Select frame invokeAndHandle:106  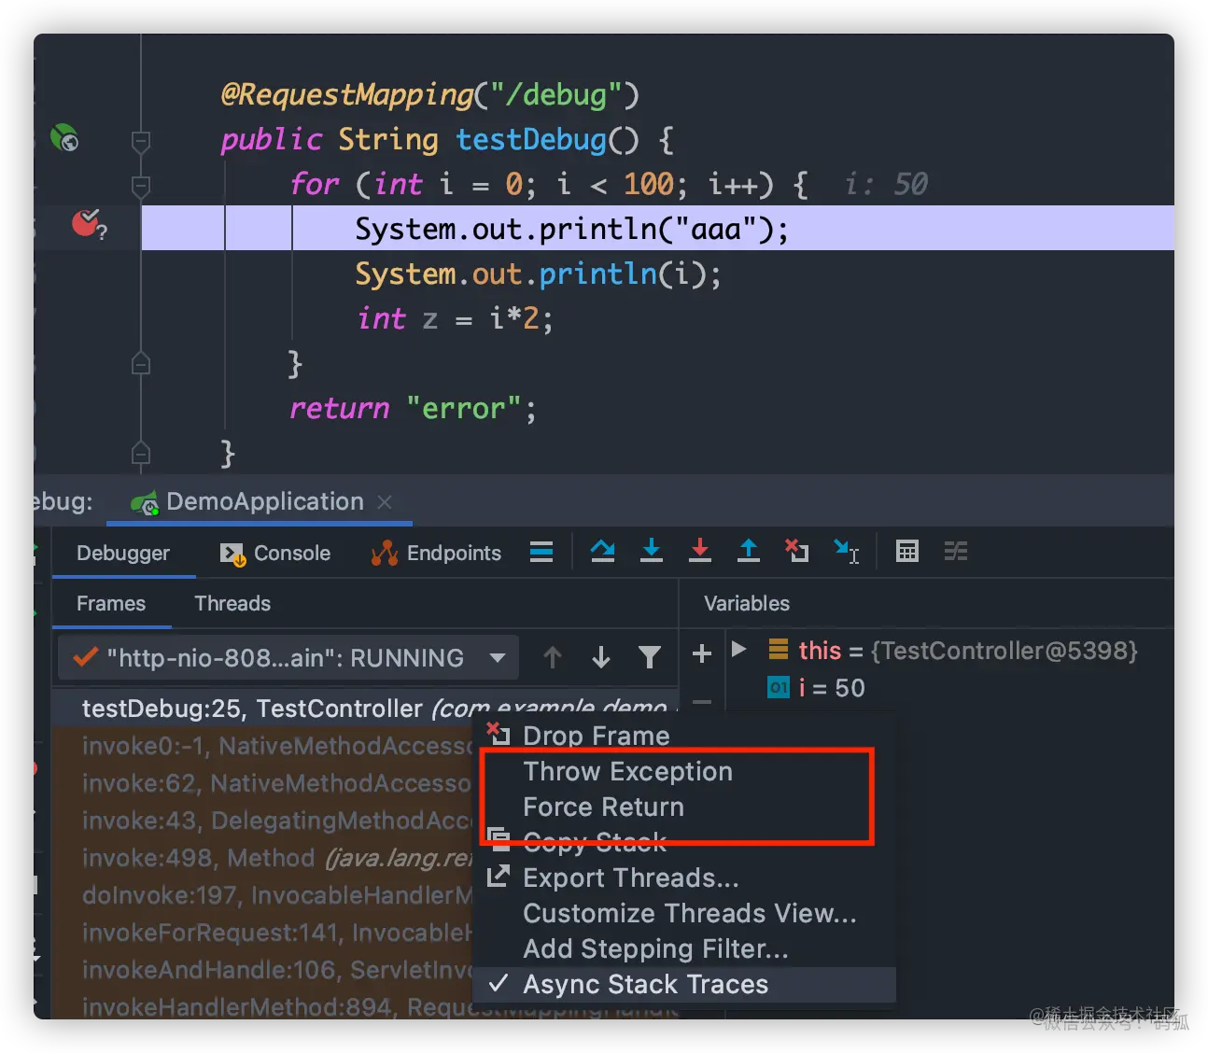263,970
